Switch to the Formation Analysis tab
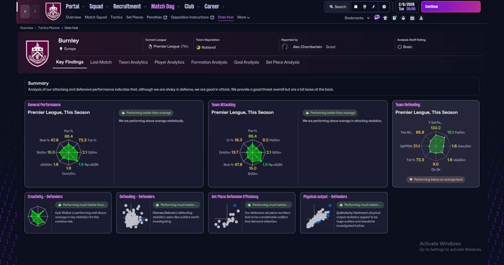The width and height of the screenshot is (504, 265). point(209,62)
